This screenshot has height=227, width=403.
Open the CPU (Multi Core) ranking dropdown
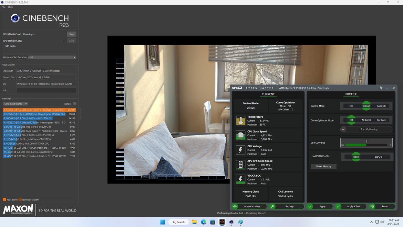coord(15,104)
